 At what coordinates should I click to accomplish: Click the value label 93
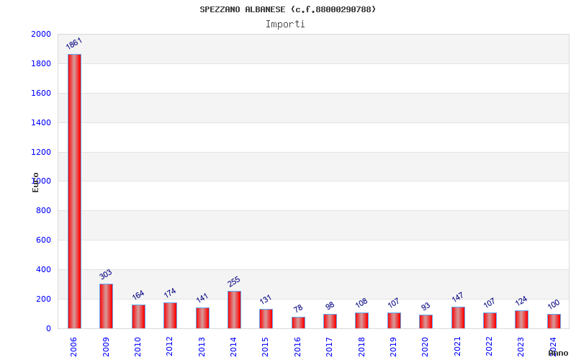pyautogui.click(x=426, y=307)
